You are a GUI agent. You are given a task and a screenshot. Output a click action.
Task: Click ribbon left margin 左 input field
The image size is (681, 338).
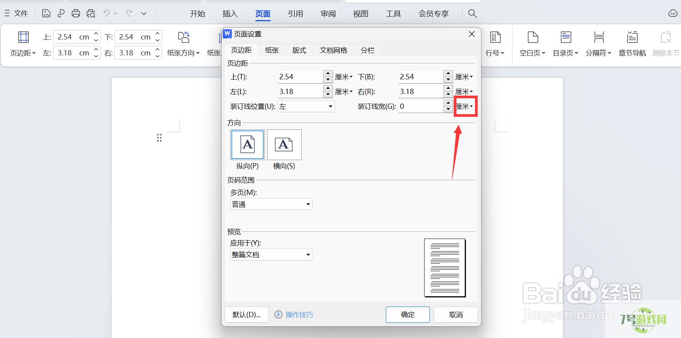click(x=73, y=53)
